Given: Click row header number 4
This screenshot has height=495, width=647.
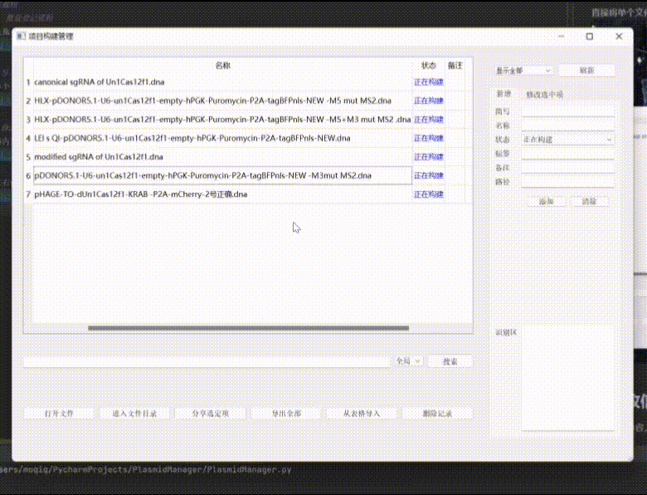Looking at the screenshot, I should (28, 138).
